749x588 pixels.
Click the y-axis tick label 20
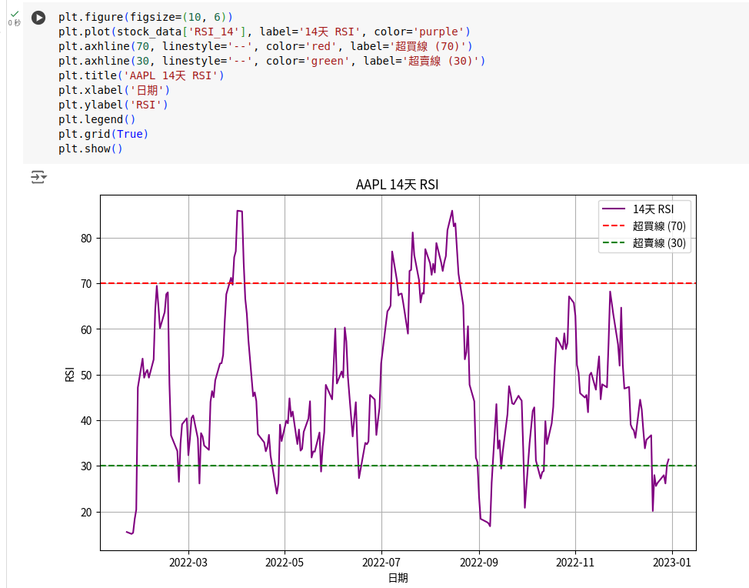click(x=86, y=513)
